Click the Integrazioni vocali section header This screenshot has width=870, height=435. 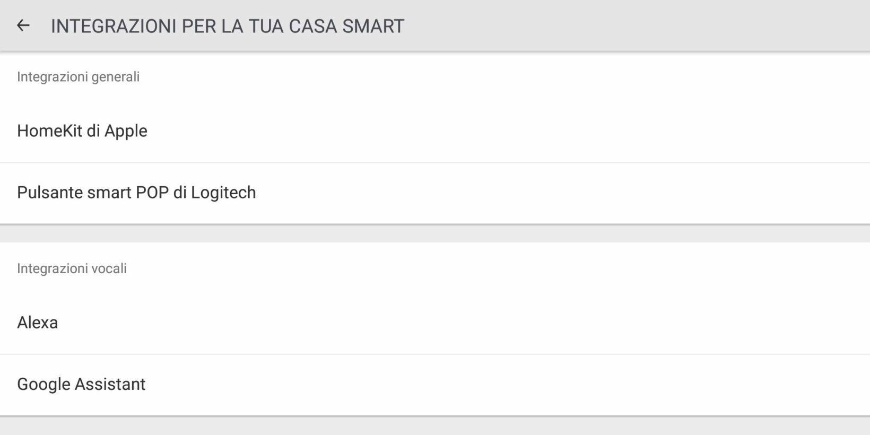coord(72,268)
